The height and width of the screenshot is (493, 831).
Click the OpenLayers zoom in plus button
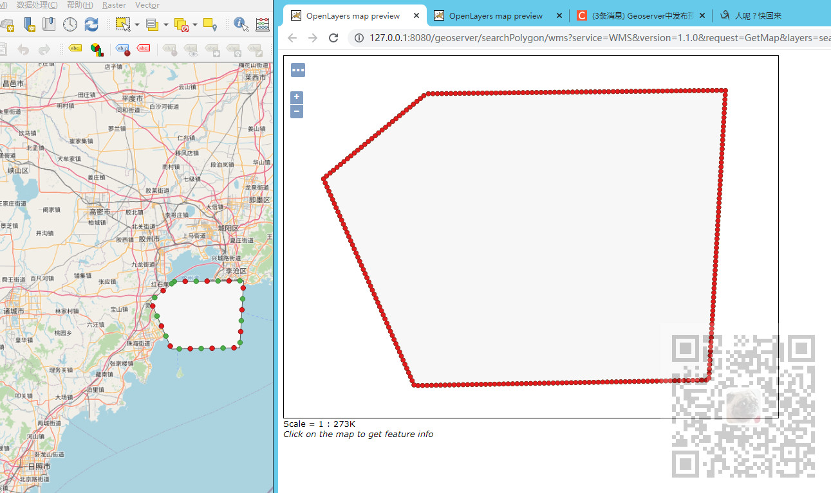[297, 98]
